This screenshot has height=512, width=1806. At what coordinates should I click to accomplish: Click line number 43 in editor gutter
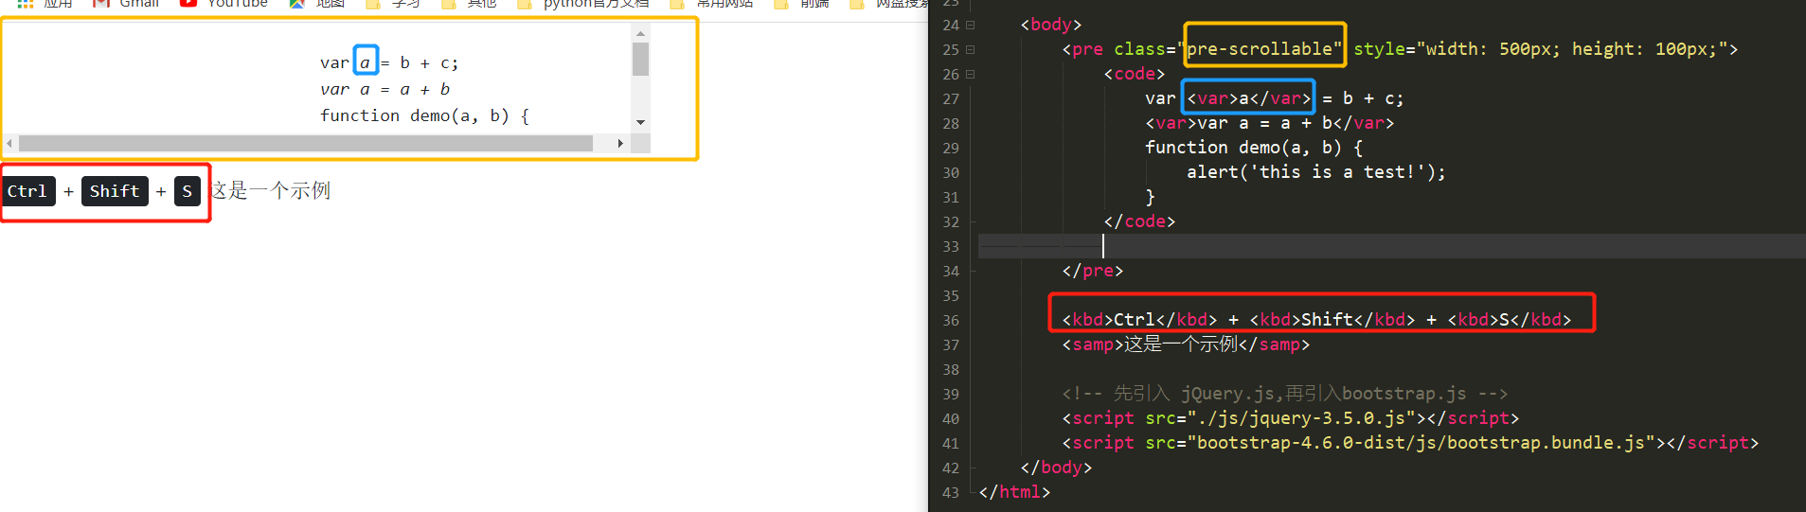(951, 493)
